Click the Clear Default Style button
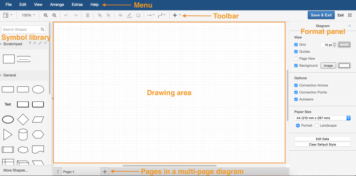 (322, 144)
